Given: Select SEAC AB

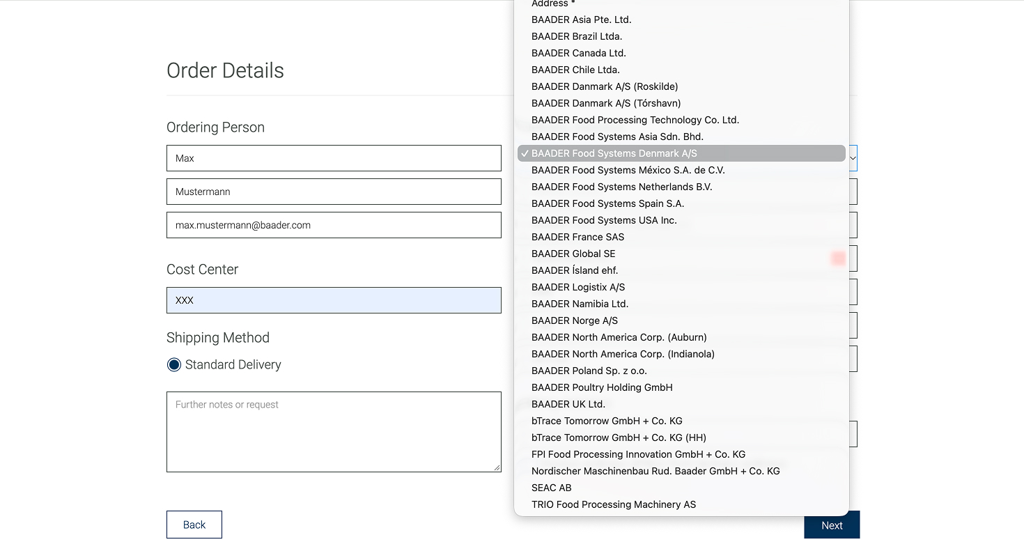Looking at the screenshot, I should [681, 488].
